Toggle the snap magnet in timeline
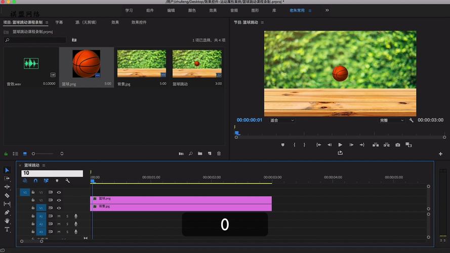 coord(35,181)
